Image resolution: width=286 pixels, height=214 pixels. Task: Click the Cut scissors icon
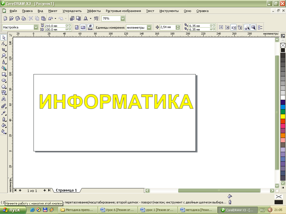[x=31, y=18]
